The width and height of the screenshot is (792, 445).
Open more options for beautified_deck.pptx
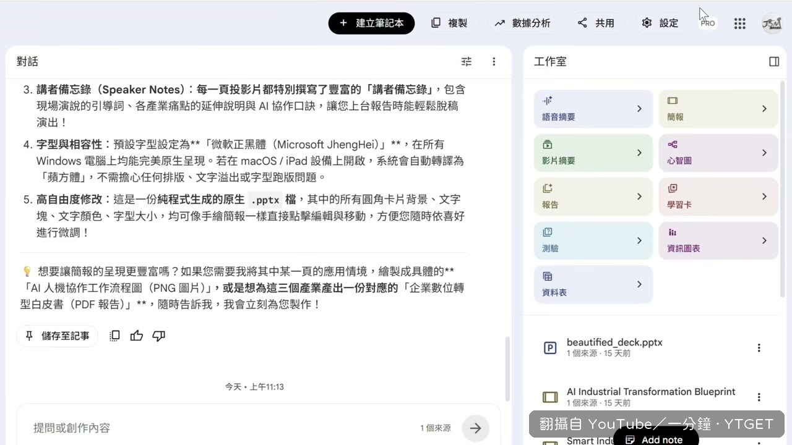759,348
